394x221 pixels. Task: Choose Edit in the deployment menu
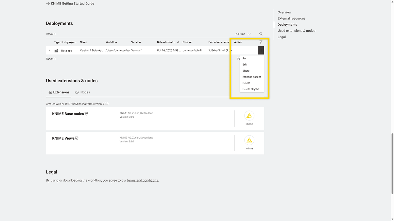click(245, 65)
